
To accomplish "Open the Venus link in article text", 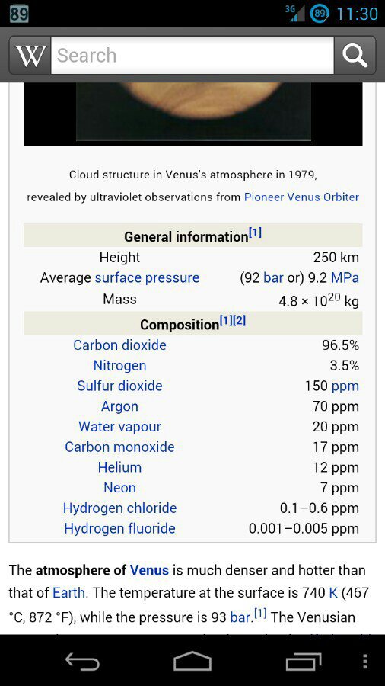I will tap(149, 570).
